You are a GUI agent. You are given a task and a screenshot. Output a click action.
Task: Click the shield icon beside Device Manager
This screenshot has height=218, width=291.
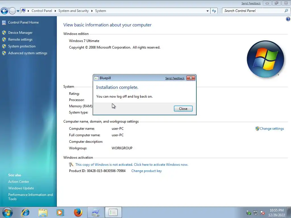4,33
